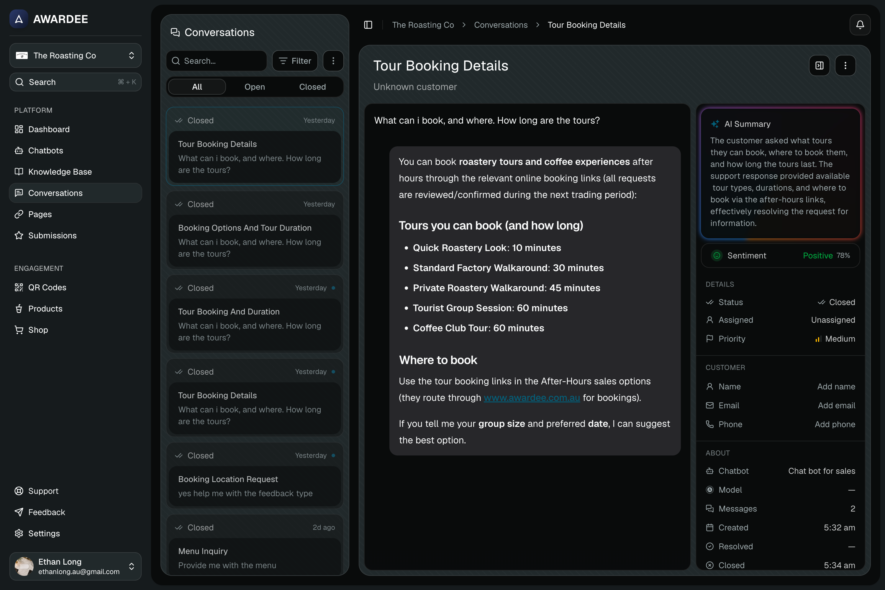Click the Feedback paper plane icon

pos(19,512)
